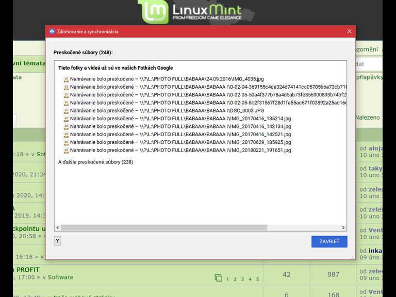The image size is (396, 297).
Task: Open page 5 of the PROFIT topic
Action: (x=257, y=279)
